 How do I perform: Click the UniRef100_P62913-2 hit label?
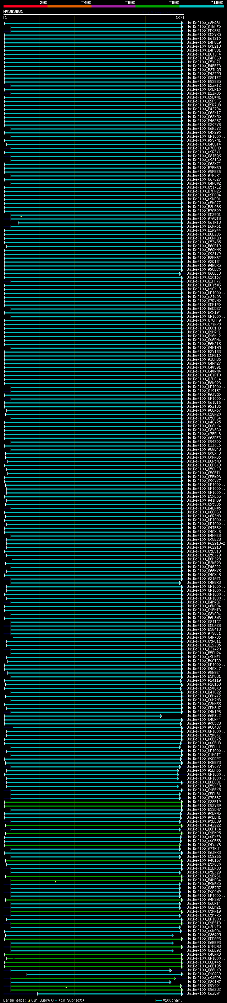(206, 544)
